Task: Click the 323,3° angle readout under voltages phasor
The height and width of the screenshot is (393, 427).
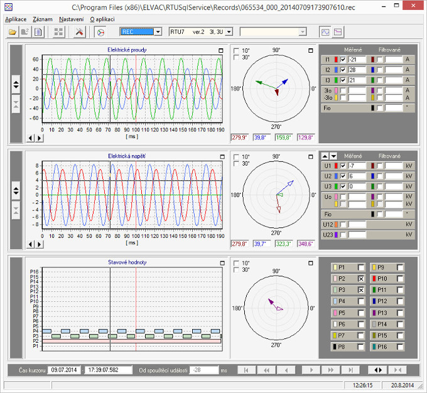Action: point(284,244)
